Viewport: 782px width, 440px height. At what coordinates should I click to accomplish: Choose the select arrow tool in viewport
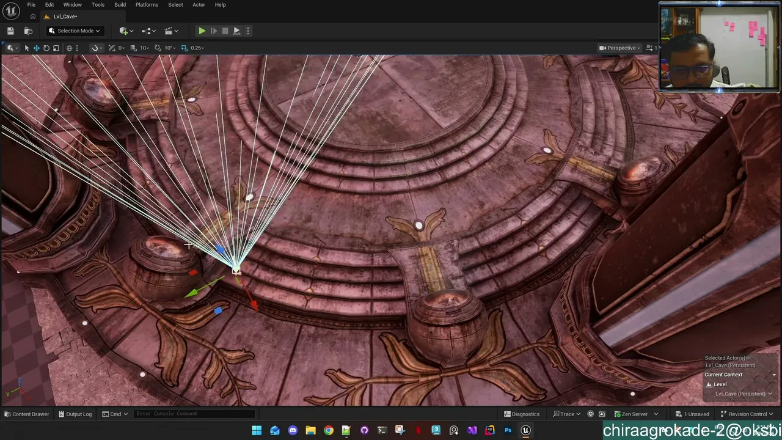pos(26,48)
